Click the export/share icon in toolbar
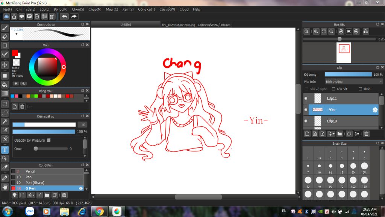The height and width of the screenshot is (217, 385). click(14, 17)
